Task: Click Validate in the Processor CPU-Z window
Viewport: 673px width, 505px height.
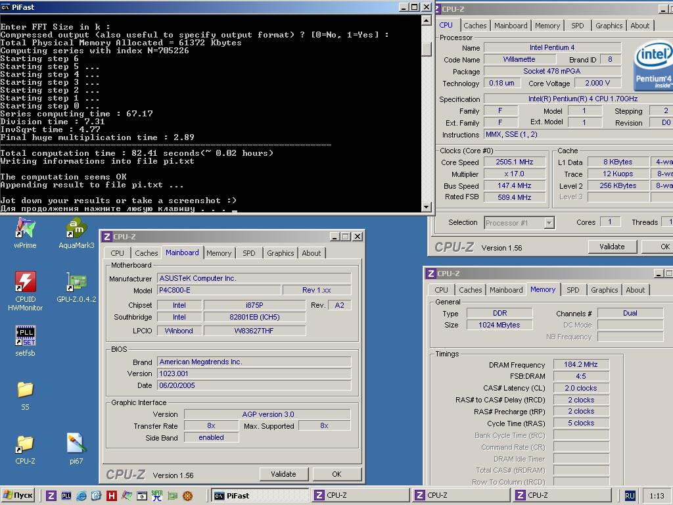Action: click(x=612, y=247)
